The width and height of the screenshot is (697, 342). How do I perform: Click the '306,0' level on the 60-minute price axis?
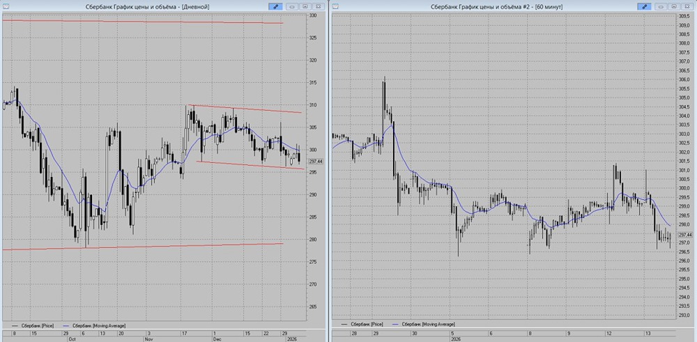click(x=684, y=79)
